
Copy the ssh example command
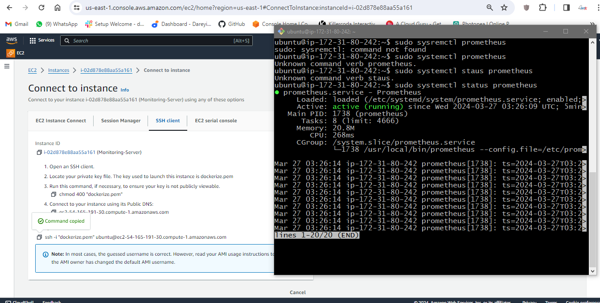39,237
